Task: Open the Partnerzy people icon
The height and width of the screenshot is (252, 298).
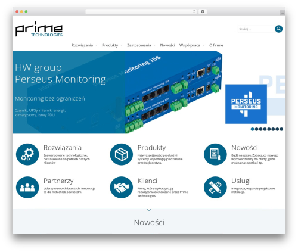Action: click(27, 187)
